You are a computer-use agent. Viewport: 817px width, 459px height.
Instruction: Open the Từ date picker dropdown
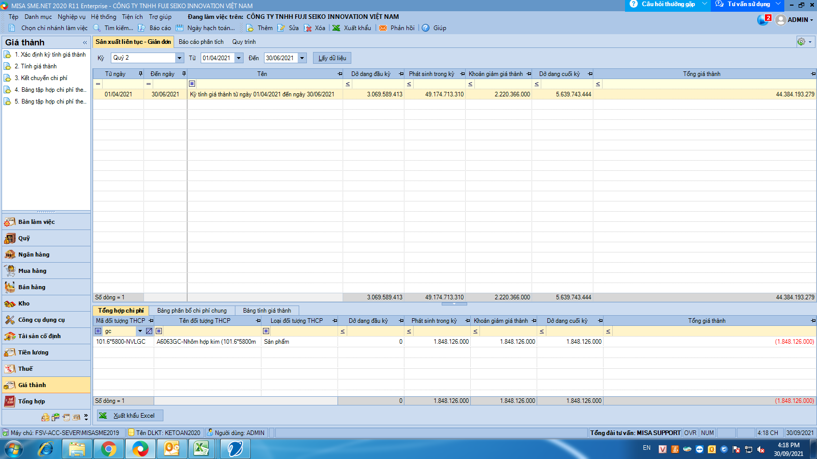click(238, 58)
